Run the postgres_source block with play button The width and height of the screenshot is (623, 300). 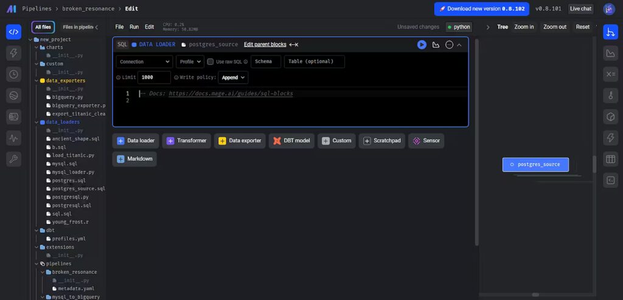coord(422,44)
